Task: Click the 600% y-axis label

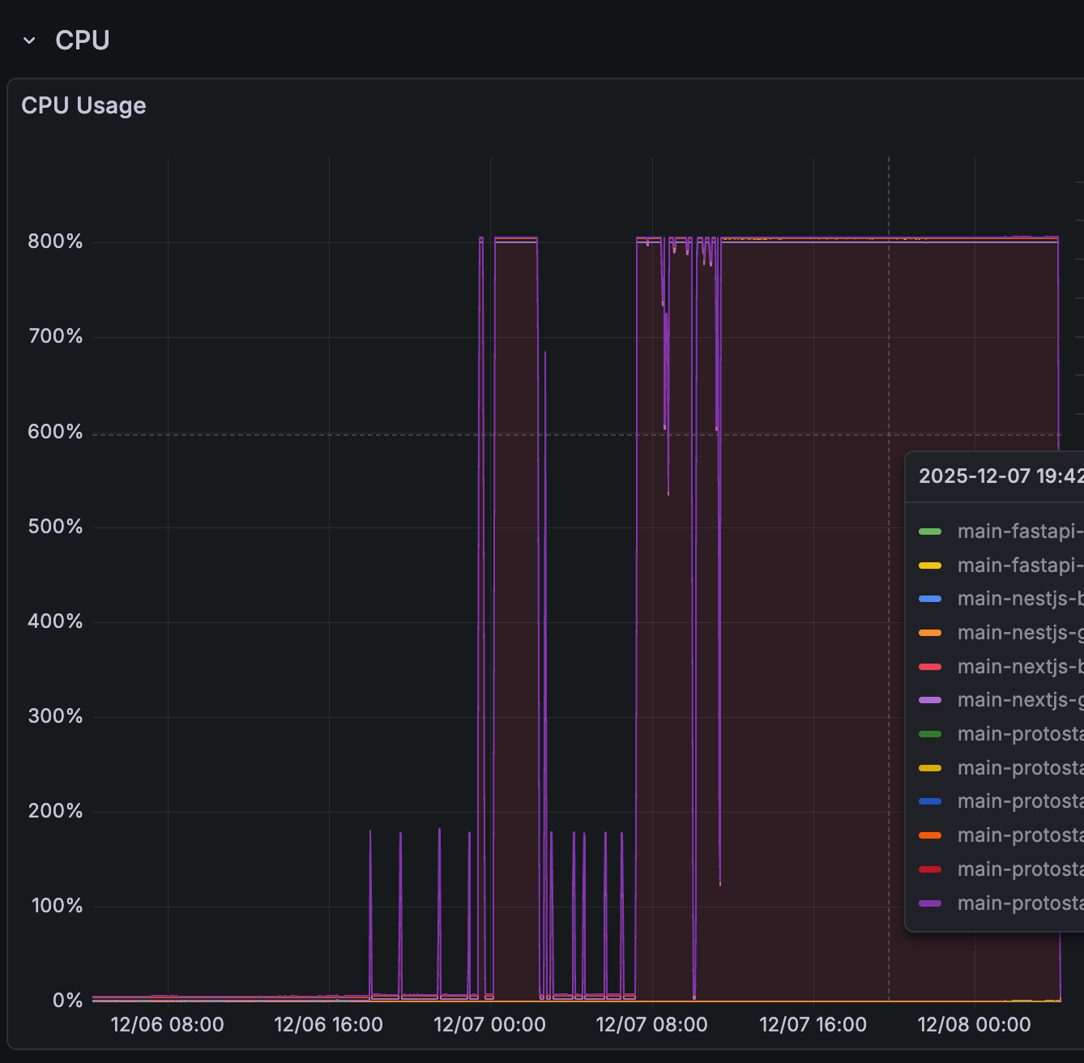Action: 55,432
